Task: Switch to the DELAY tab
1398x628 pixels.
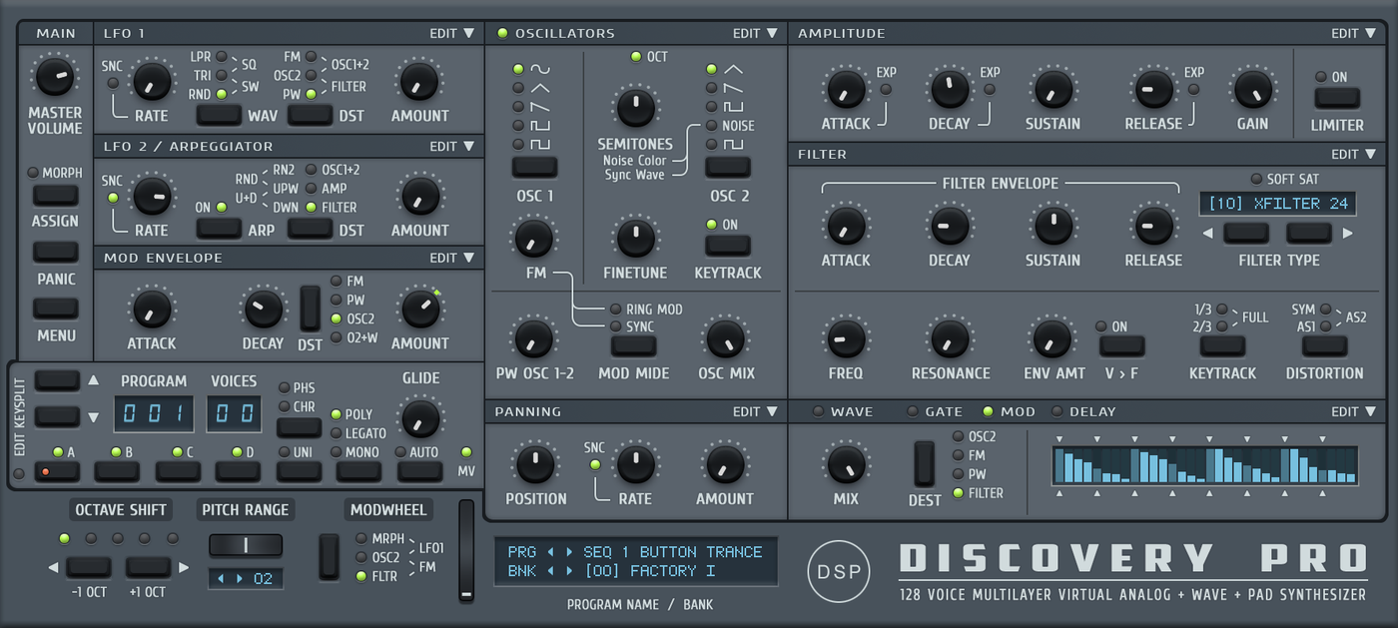Action: pos(1082,411)
